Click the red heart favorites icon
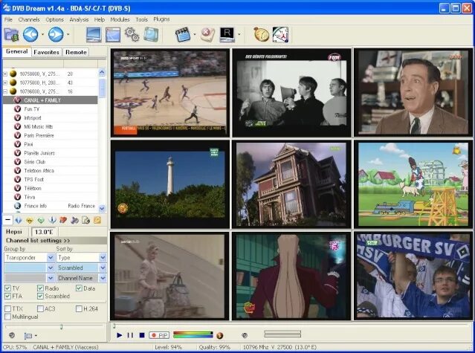This screenshot has height=353, width=475. [63, 220]
